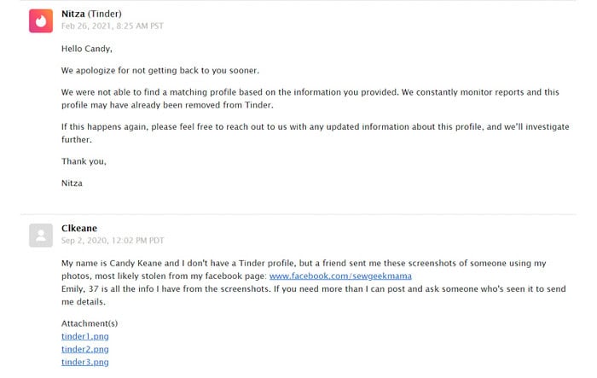This screenshot has height=378, width=597.
Task: Click the Attachment(s) label
Action: [90, 323]
